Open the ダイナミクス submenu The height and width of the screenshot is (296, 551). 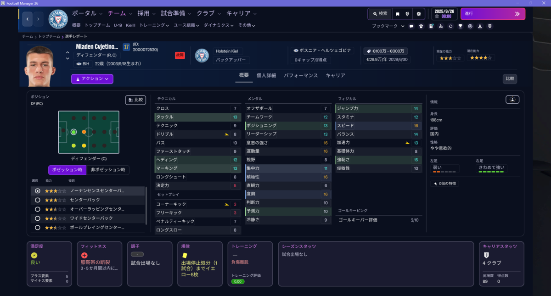(x=219, y=25)
